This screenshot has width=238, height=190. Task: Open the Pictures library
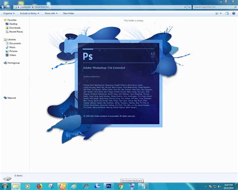pos(14,51)
